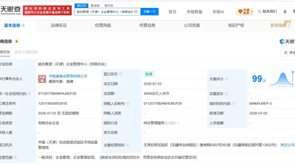Open the 经营风险 tab
The height and width of the screenshot is (165, 295).
point(103,25)
